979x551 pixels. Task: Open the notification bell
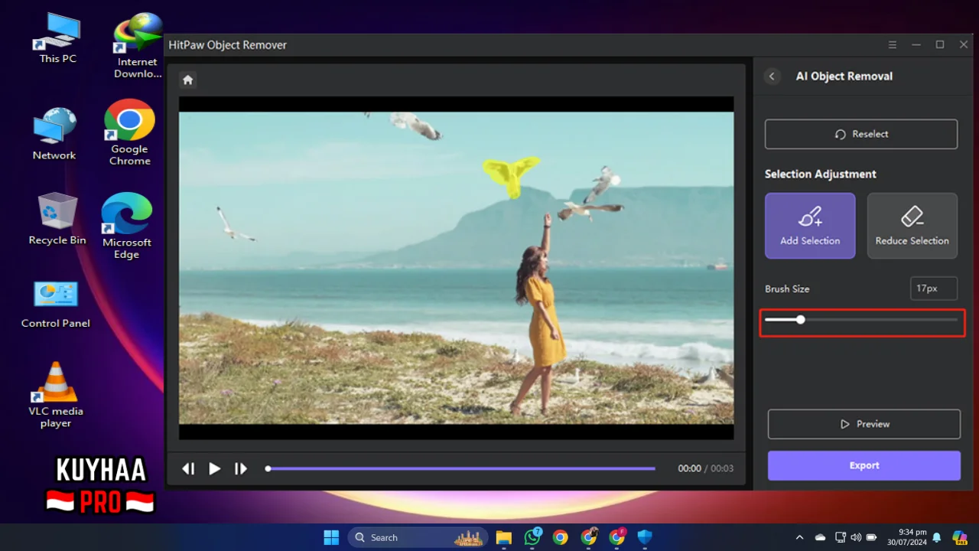[x=937, y=537]
